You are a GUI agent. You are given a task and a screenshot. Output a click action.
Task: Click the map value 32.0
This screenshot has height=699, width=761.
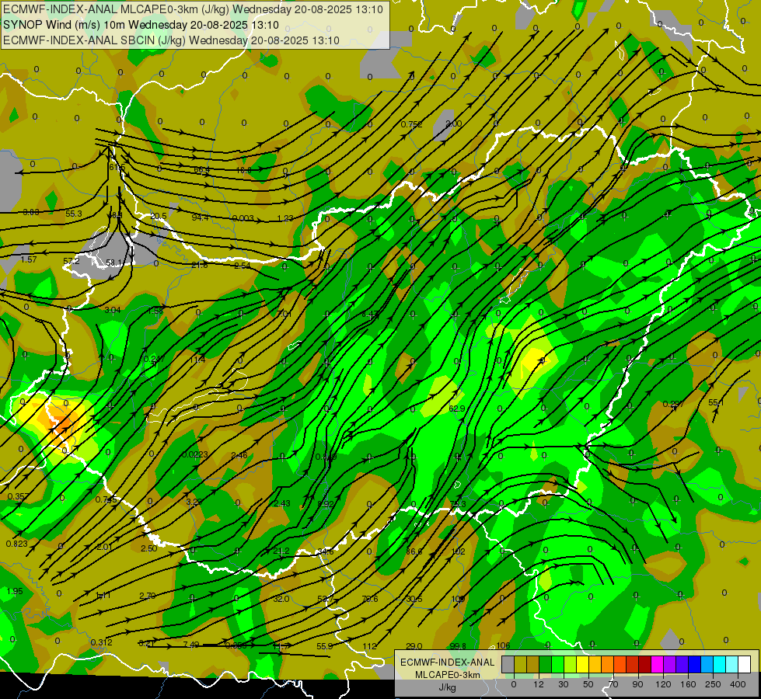pyautogui.click(x=281, y=599)
